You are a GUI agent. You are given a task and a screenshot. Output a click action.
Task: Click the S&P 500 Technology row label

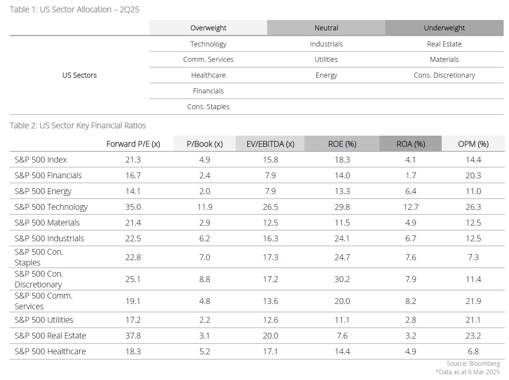click(51, 207)
